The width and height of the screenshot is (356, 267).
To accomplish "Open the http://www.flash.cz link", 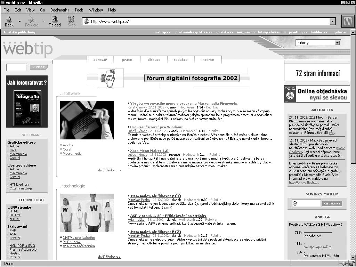I will [303, 182].
